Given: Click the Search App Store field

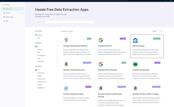Looking at the screenshot, I should coord(64,22).
